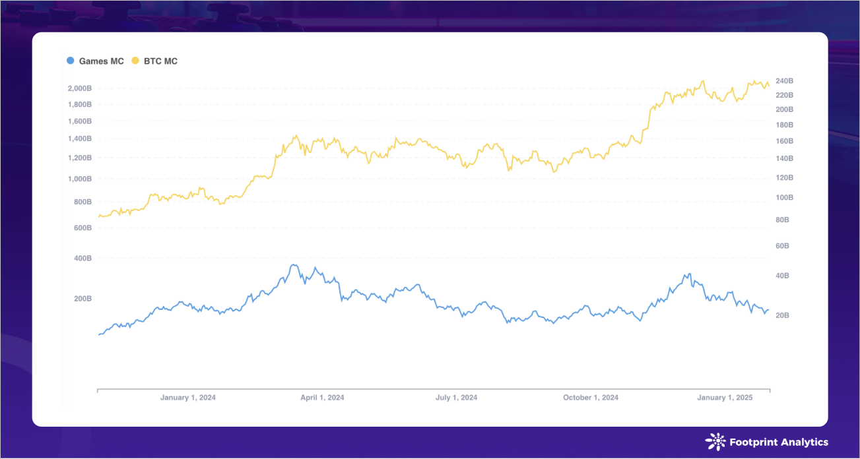Toggle the BTC MC series label
The image size is (860, 459).
pos(160,61)
